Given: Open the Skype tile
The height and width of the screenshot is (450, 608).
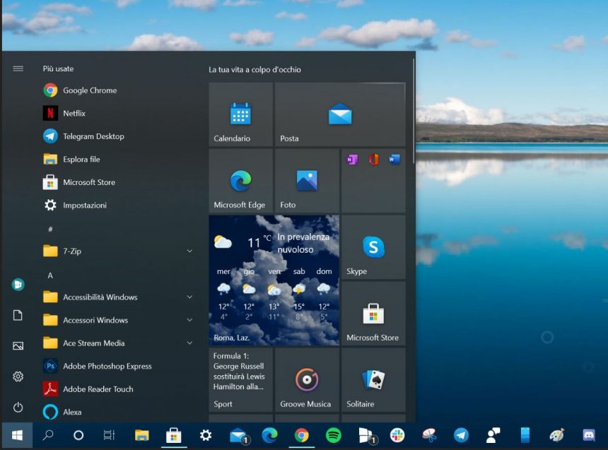Looking at the screenshot, I should (x=373, y=247).
